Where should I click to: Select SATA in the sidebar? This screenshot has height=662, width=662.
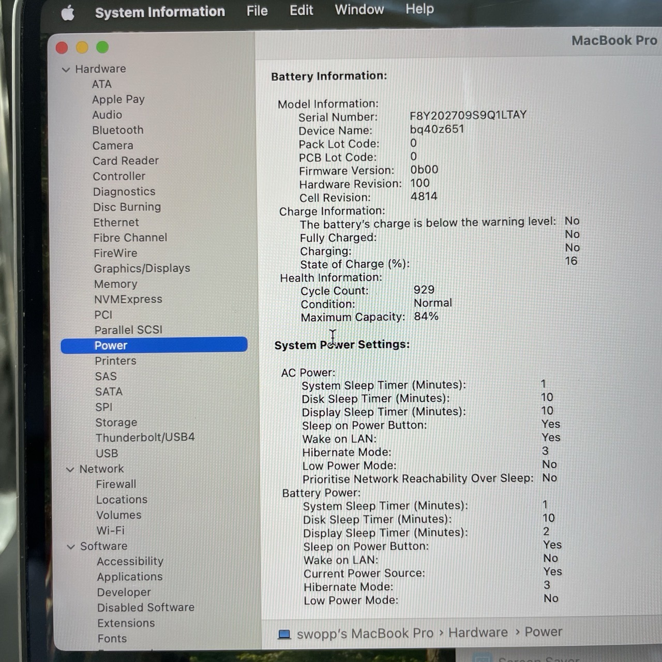pos(109,392)
